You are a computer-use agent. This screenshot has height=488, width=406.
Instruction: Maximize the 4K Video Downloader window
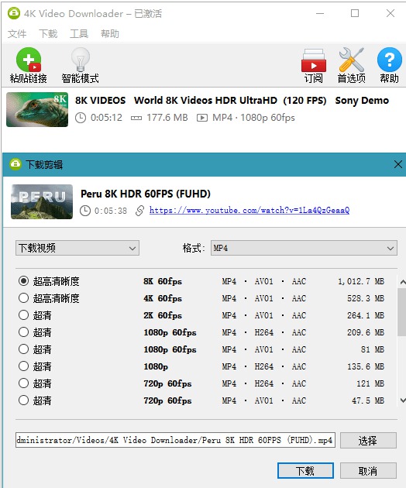(355, 13)
